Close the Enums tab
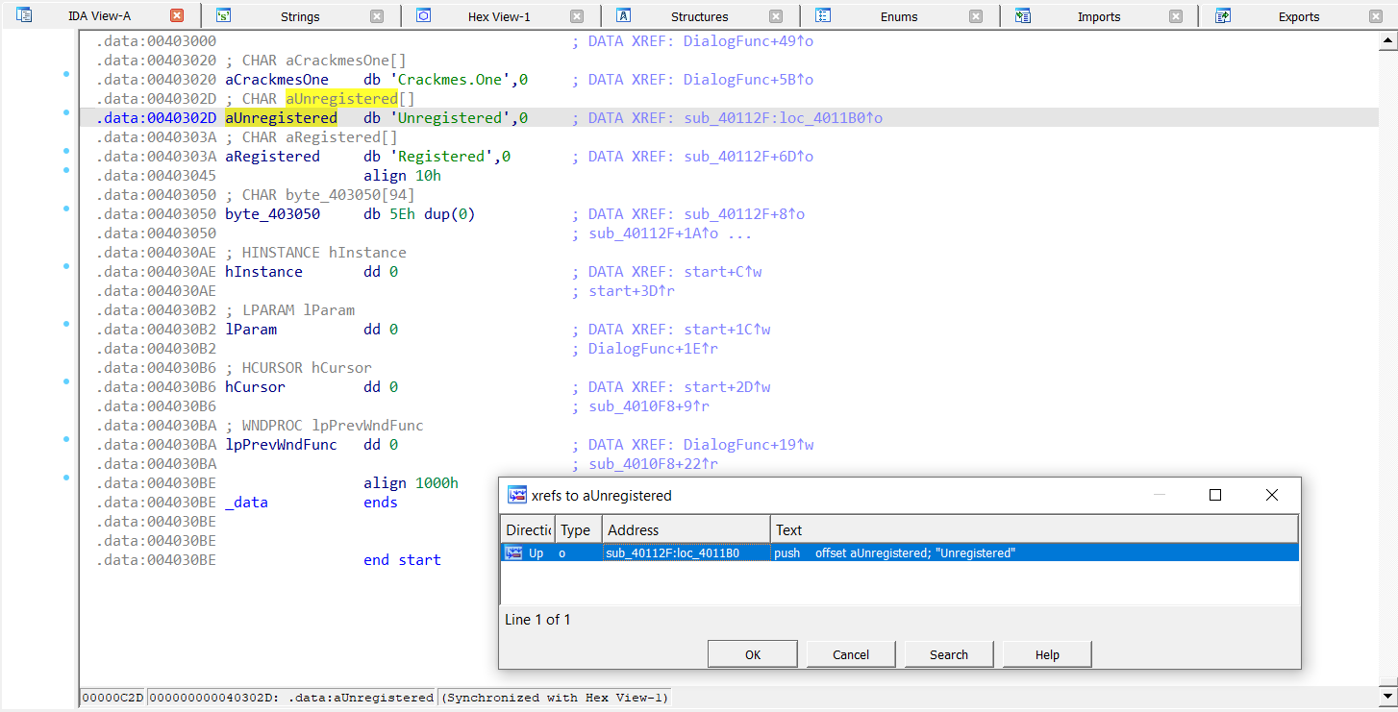The height and width of the screenshot is (712, 1398). pos(976,16)
